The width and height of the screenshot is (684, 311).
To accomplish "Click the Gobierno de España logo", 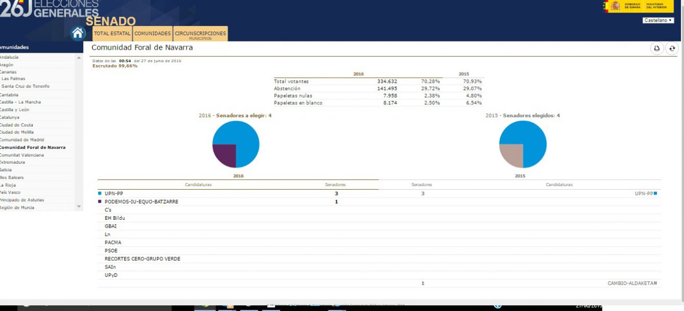I will 638,6.
